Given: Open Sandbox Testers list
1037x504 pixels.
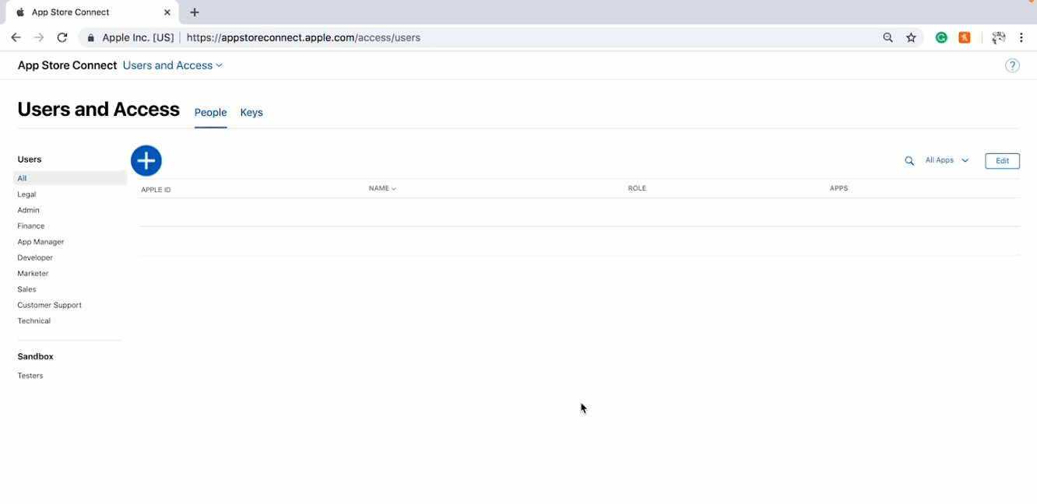Looking at the screenshot, I should point(30,376).
